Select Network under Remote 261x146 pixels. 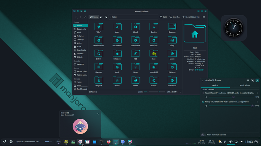[x=80, y=64]
